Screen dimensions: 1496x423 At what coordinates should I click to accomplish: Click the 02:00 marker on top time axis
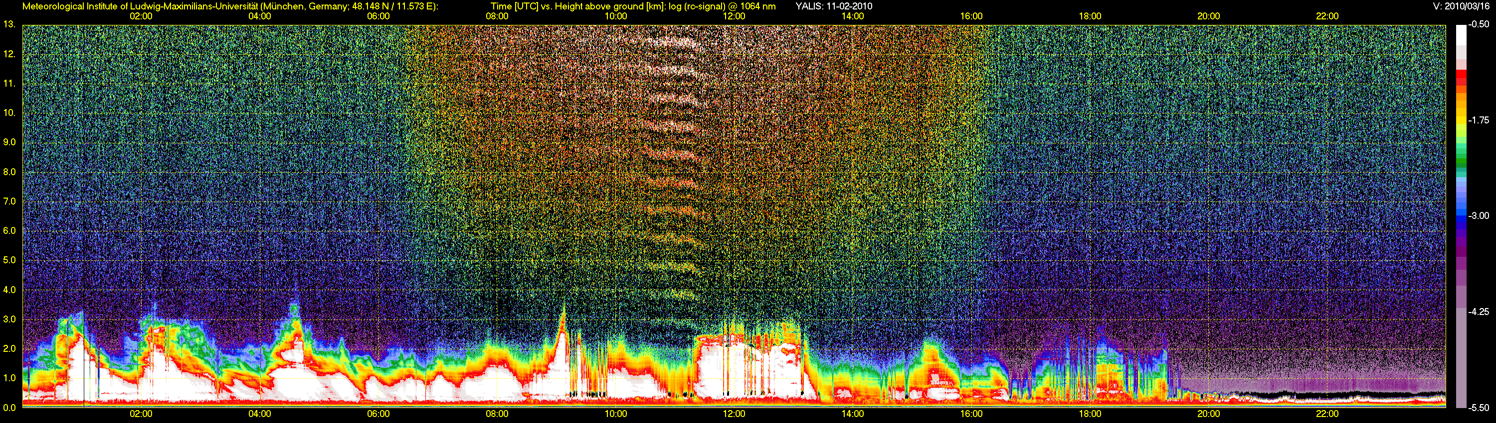tap(141, 16)
